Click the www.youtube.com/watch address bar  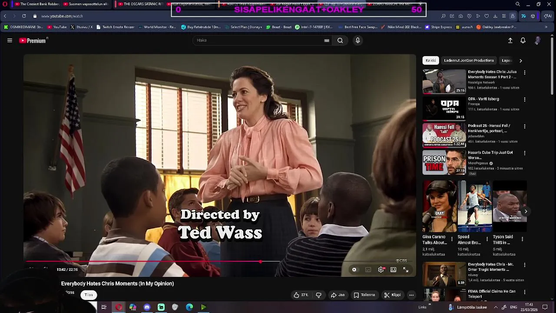[x=62, y=16]
